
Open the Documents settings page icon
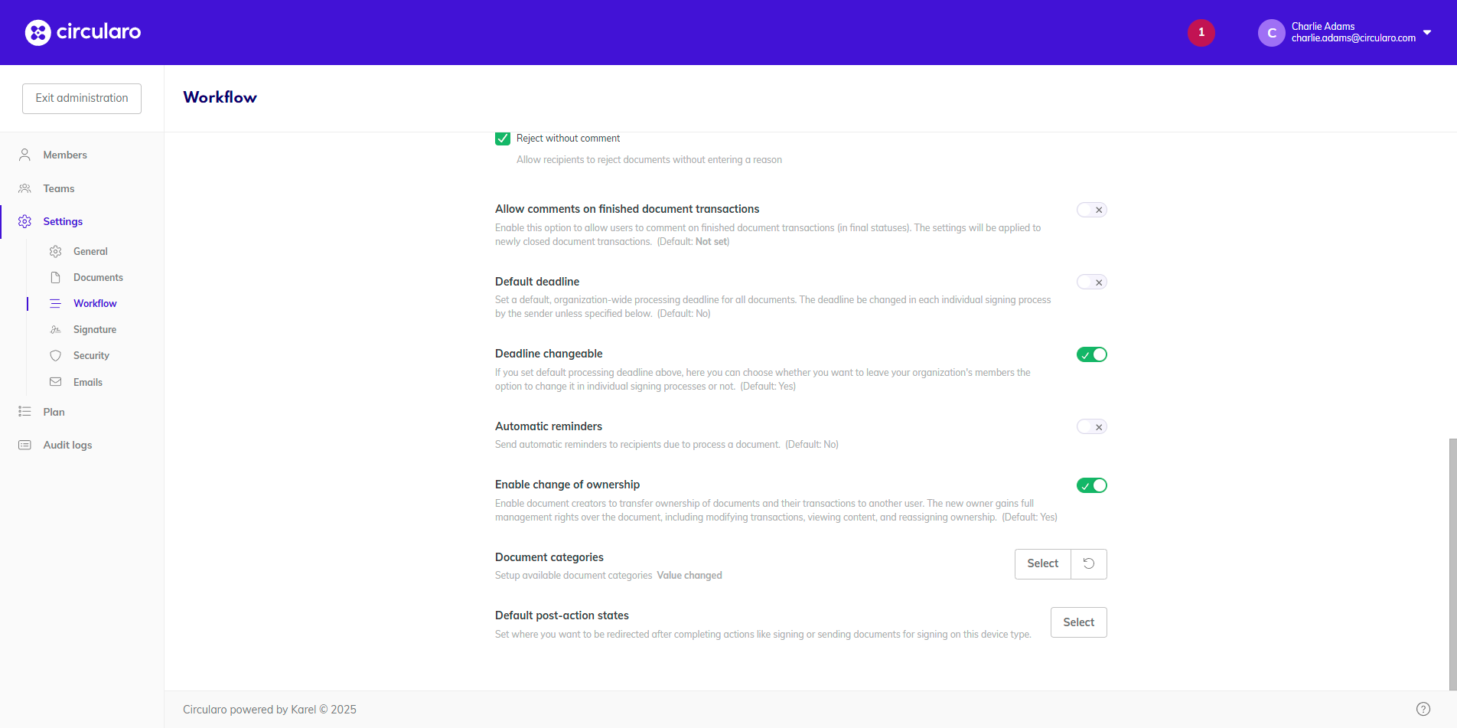click(55, 277)
